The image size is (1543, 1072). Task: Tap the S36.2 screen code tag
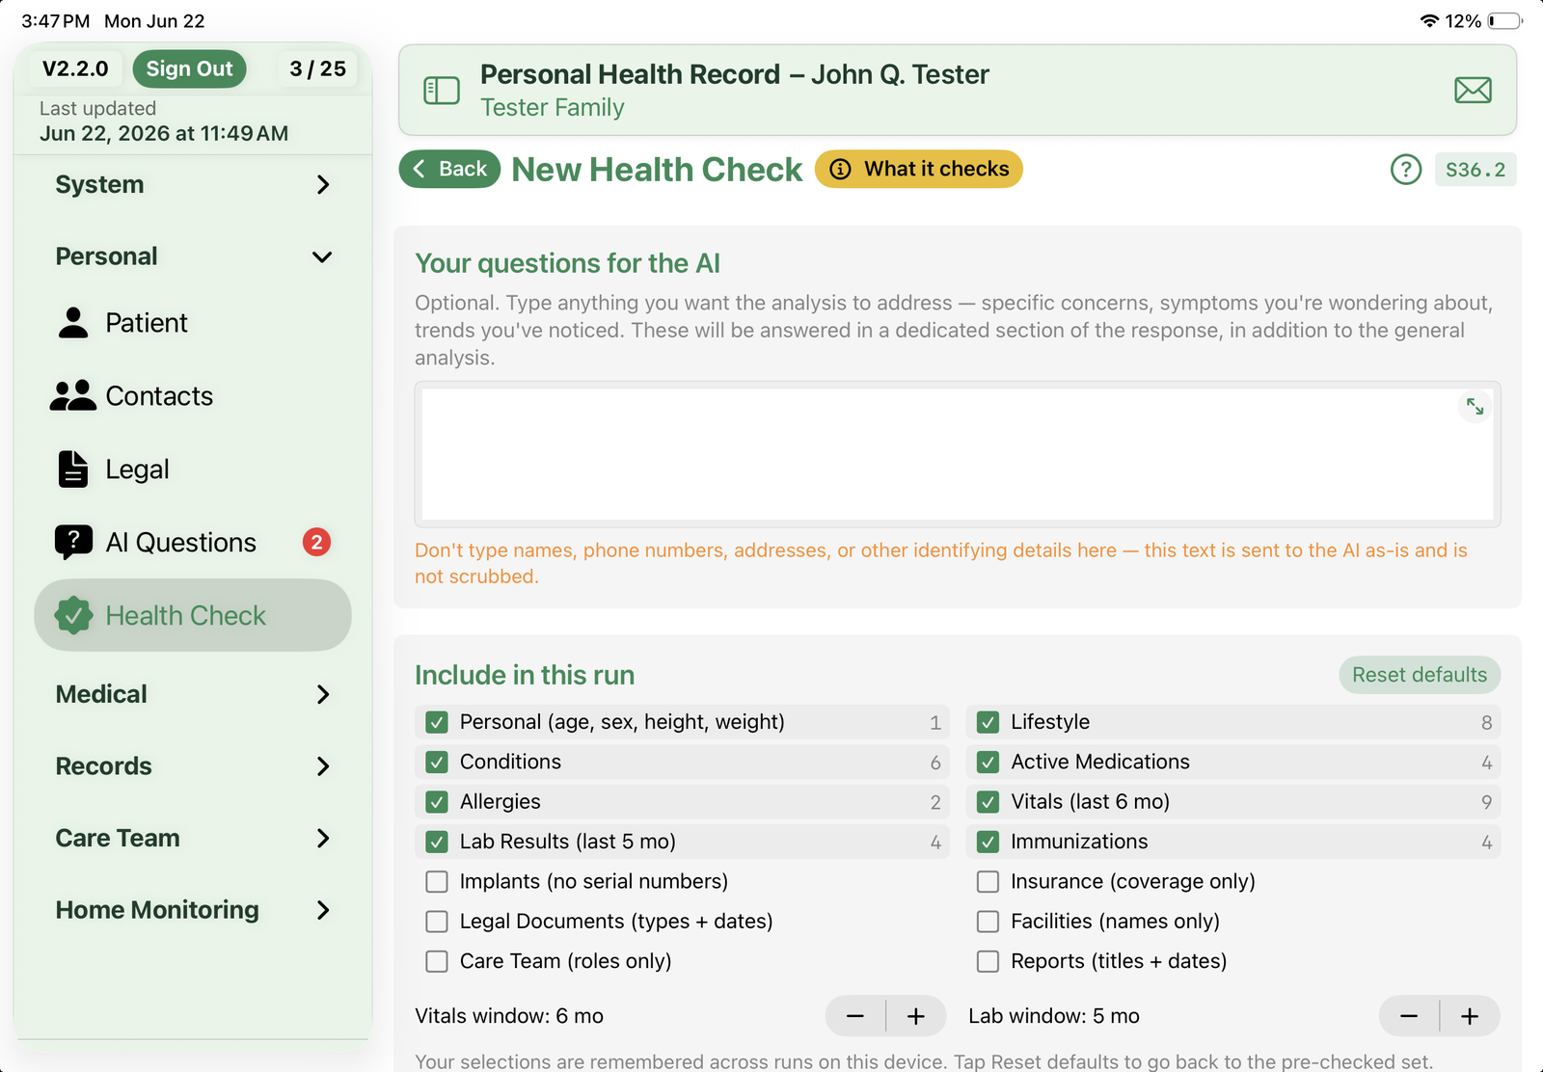1475,170
